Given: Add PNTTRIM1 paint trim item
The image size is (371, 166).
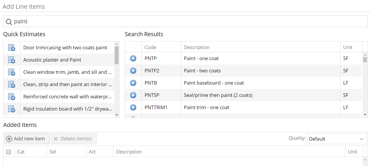Looking at the screenshot, I should 133,107.
